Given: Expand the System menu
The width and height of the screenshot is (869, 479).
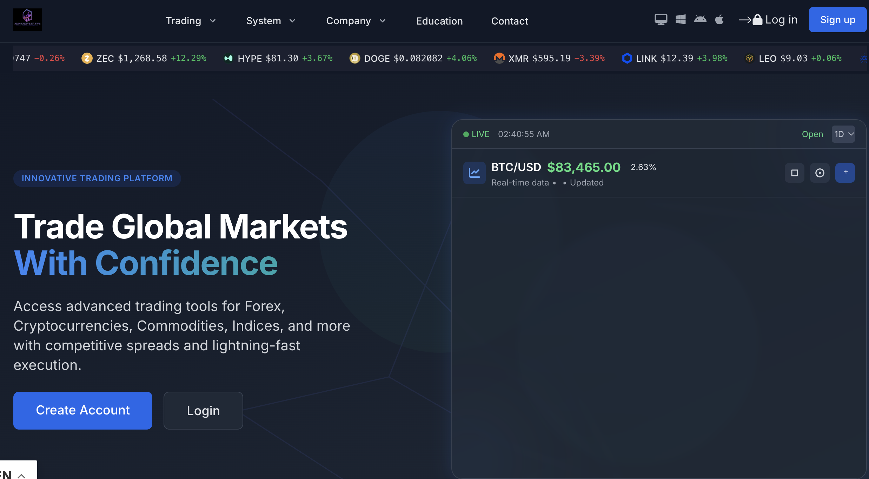Looking at the screenshot, I should click(x=271, y=21).
